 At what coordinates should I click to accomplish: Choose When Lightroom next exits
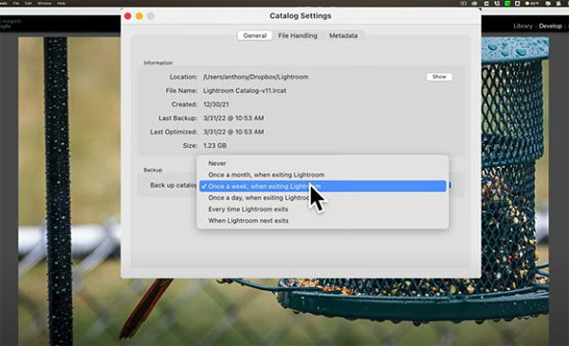[x=322, y=221]
